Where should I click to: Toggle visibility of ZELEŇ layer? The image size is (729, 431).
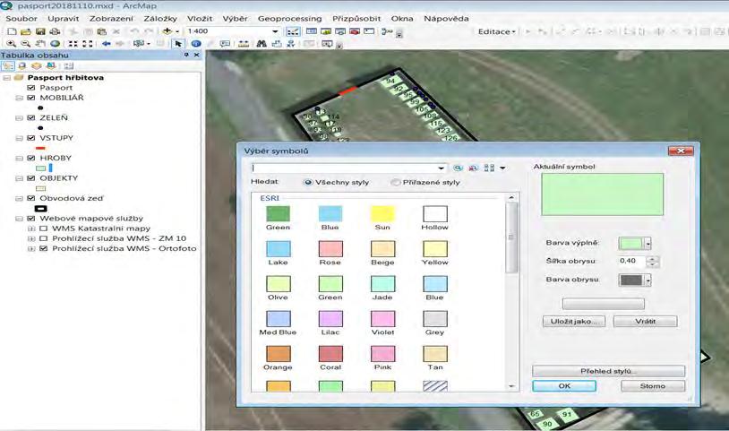click(x=31, y=117)
